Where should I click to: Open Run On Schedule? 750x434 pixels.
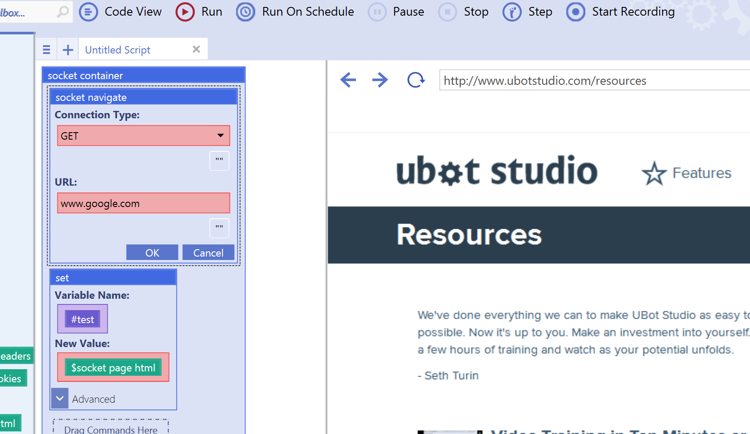(x=295, y=12)
